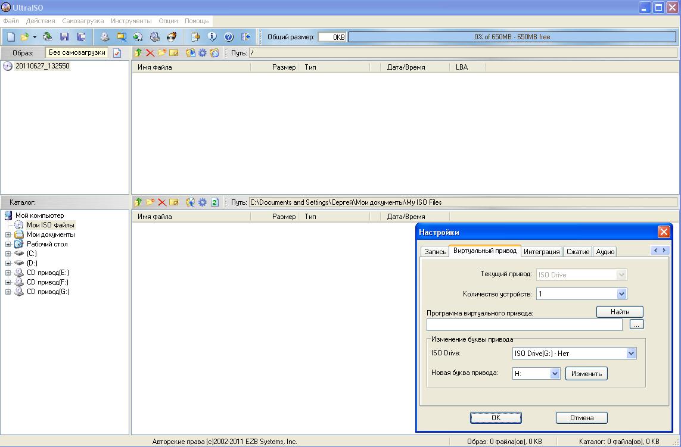
Task: Open help with the question mark icon
Action: [x=229, y=37]
